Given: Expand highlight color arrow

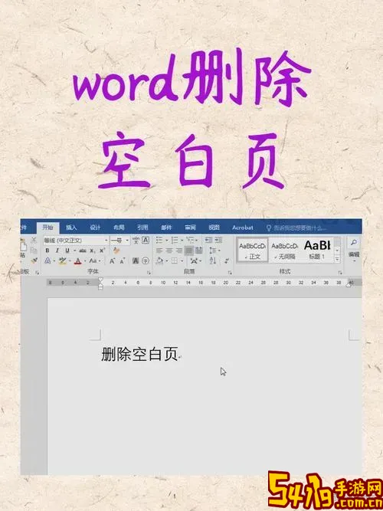Looking at the screenshot, I should click(x=70, y=261).
